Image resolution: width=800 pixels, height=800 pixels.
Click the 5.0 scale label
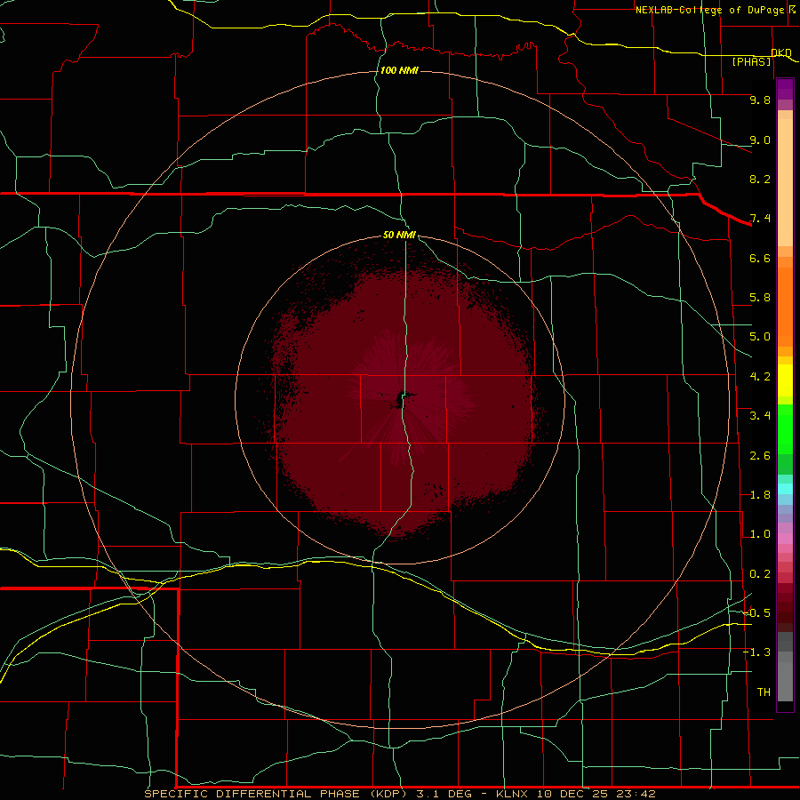pyautogui.click(x=760, y=337)
